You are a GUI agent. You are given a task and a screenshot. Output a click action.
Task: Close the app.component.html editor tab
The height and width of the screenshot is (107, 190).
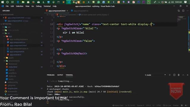click(67, 11)
